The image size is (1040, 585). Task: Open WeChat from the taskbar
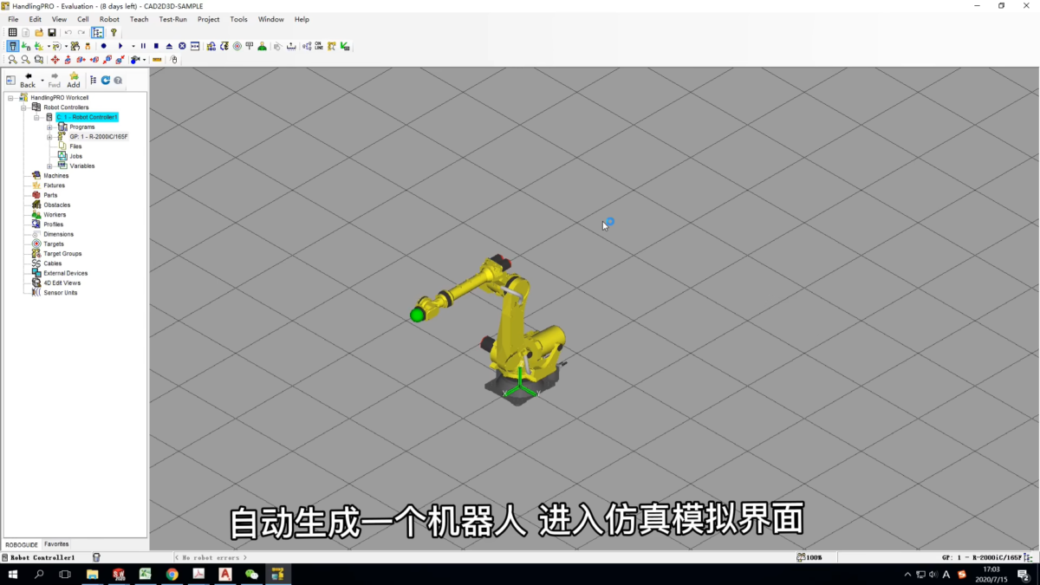251,574
